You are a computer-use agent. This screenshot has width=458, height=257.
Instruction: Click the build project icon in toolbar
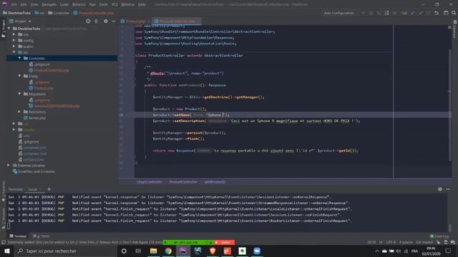[x=386, y=13]
